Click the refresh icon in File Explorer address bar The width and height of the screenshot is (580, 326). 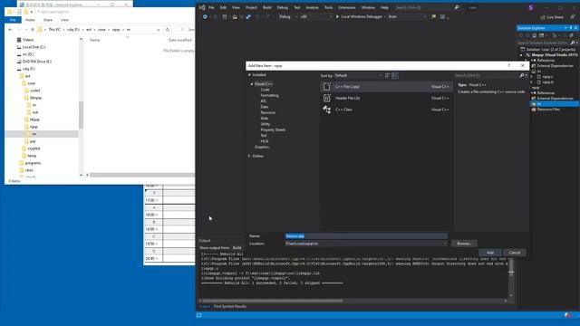click(x=168, y=30)
